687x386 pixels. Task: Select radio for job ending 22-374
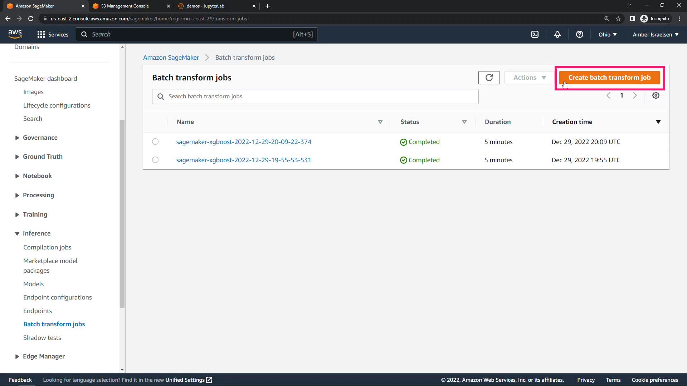(x=155, y=142)
